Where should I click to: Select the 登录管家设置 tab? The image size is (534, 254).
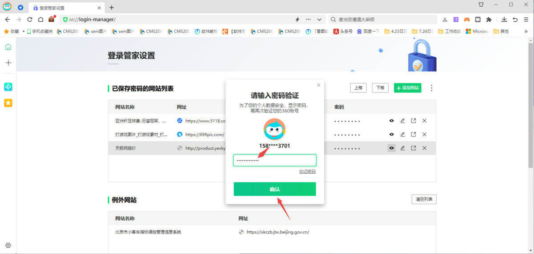pyautogui.click(x=67, y=8)
